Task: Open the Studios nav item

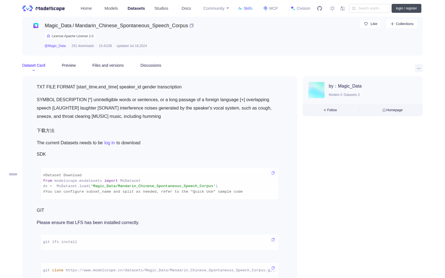Action: [161, 8]
